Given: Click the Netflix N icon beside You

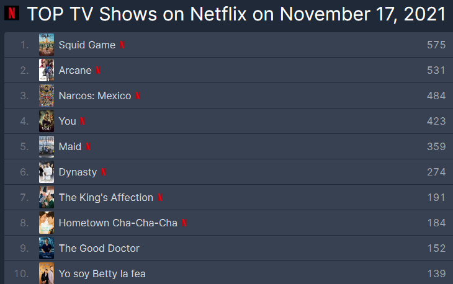Looking at the screenshot, I should point(83,121).
